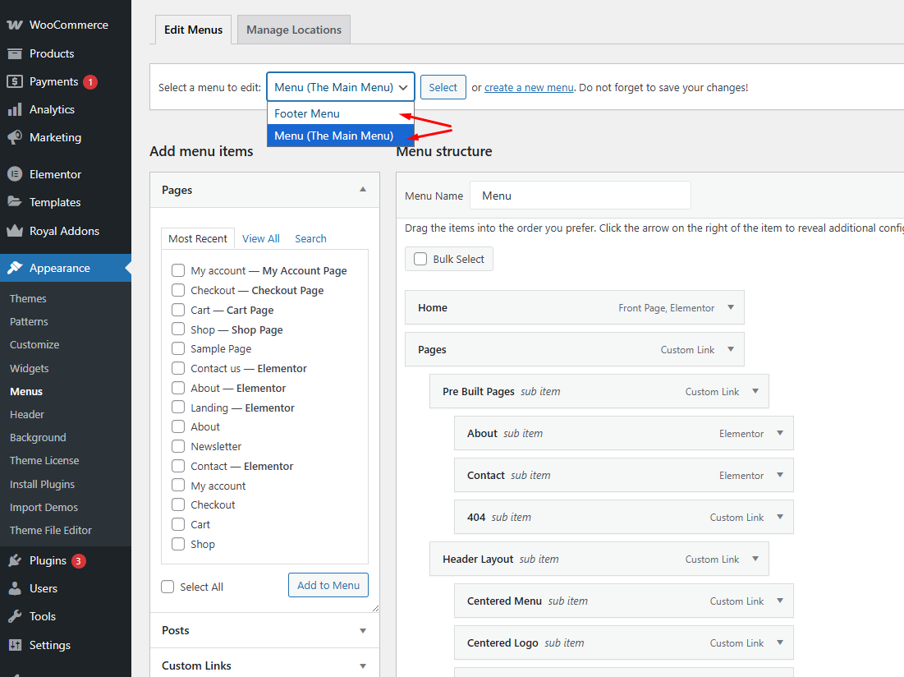The height and width of the screenshot is (677, 904).
Task: Click the Contact sub item bar
Action: tap(624, 475)
